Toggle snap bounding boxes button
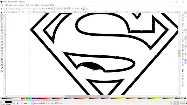This screenshot has height=105, width=187. pos(186,16)
